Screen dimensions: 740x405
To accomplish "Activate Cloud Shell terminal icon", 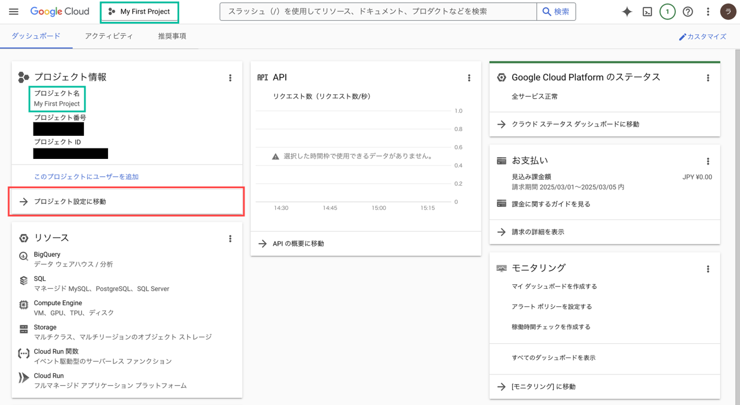I will click(x=647, y=12).
